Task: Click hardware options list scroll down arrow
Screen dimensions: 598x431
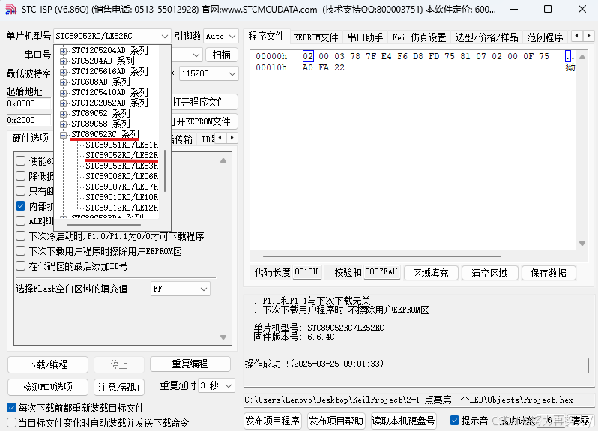Action: (x=223, y=337)
